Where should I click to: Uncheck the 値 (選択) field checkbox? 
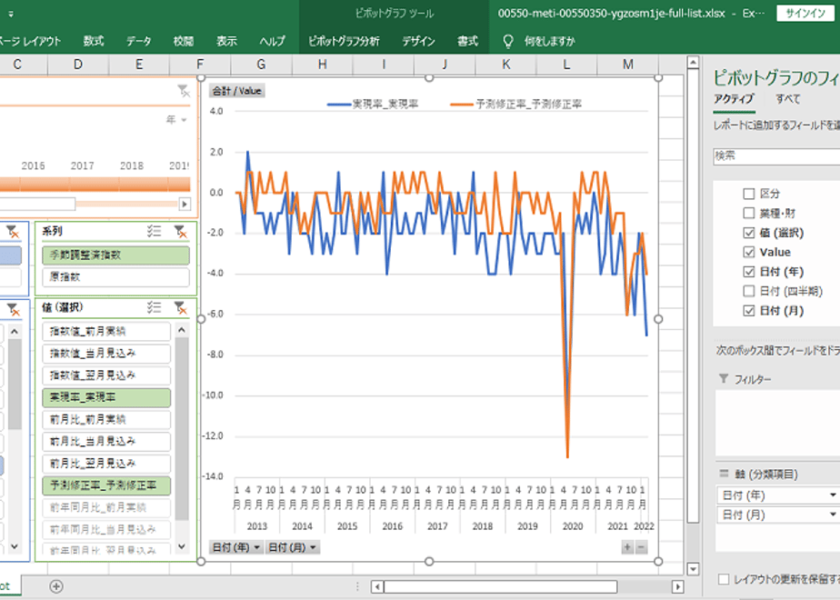749,233
